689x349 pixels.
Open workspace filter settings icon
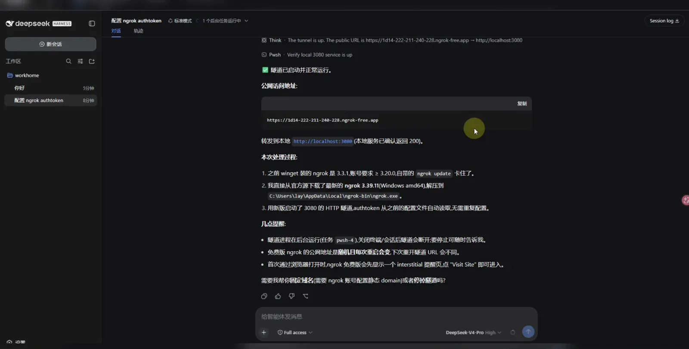pos(80,61)
